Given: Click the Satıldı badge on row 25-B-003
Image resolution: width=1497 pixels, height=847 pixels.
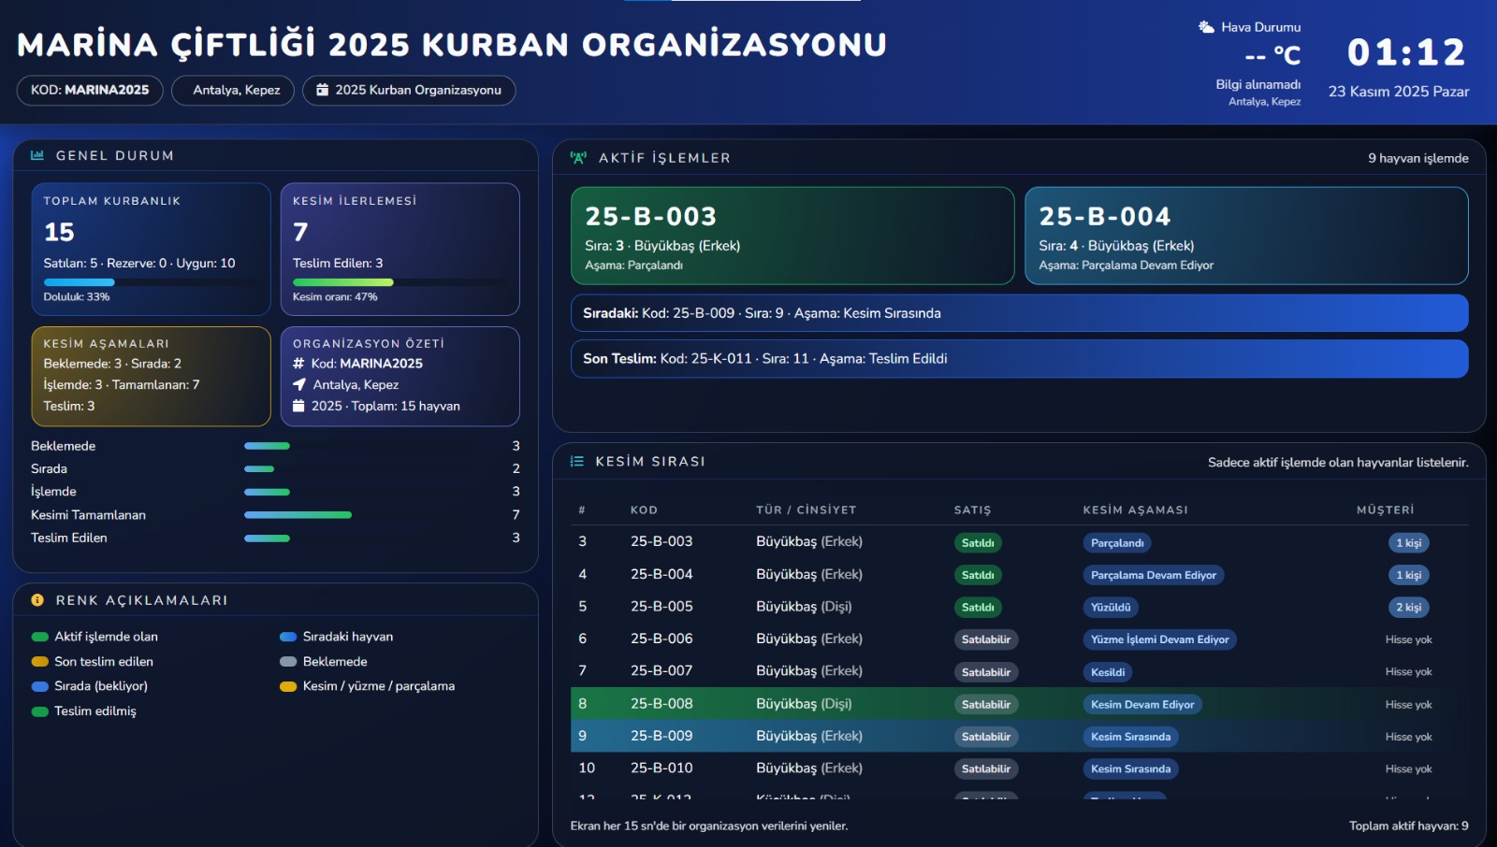Looking at the screenshot, I should click(x=978, y=542).
